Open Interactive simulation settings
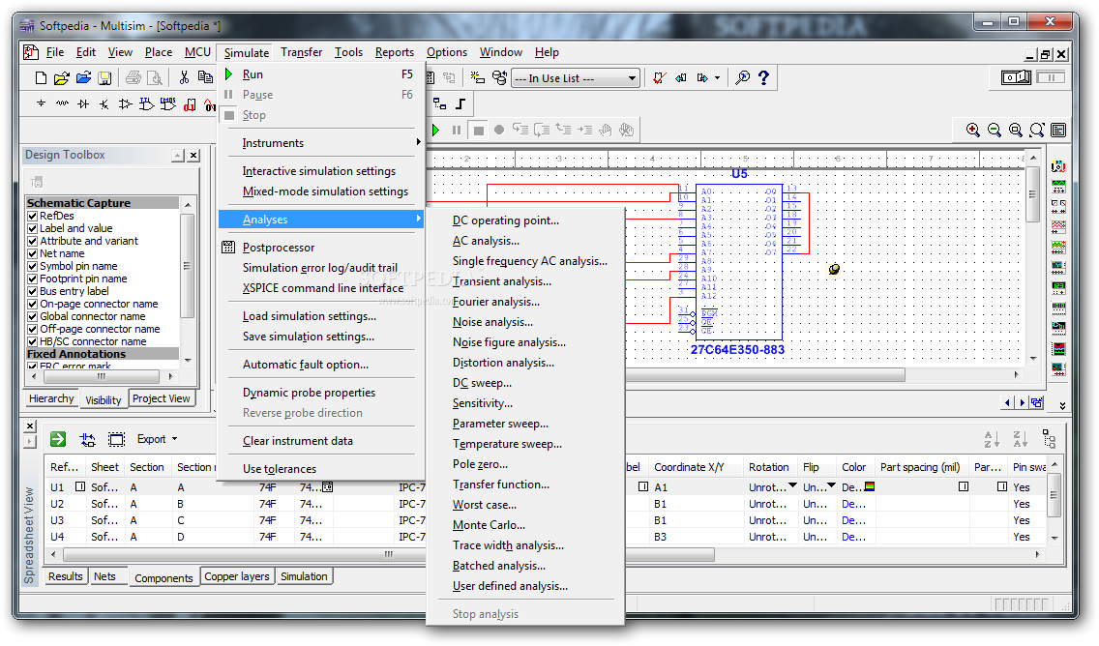Screen dimensions: 1099x646 (x=319, y=171)
